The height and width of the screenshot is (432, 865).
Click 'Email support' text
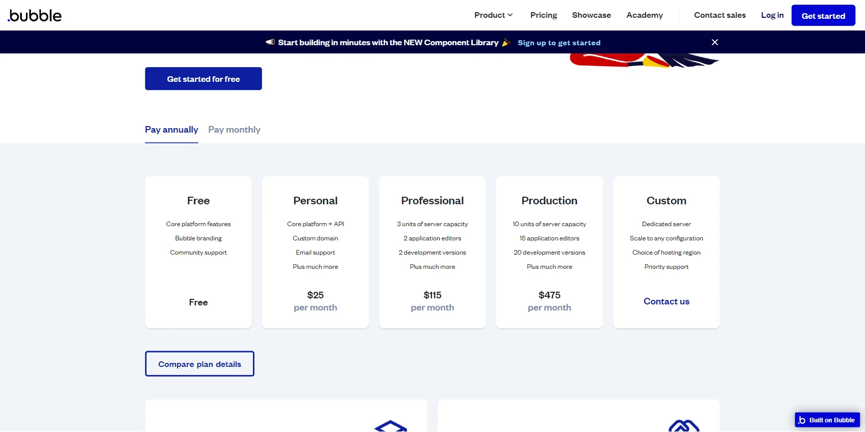click(x=315, y=253)
